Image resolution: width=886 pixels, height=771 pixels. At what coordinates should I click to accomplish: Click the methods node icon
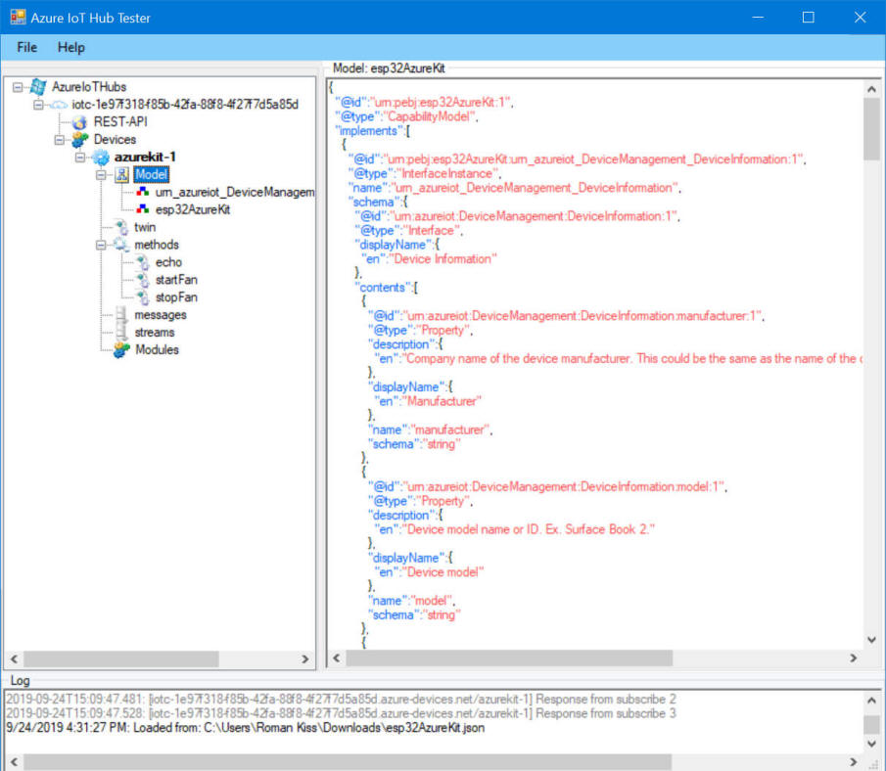pyautogui.click(x=121, y=245)
